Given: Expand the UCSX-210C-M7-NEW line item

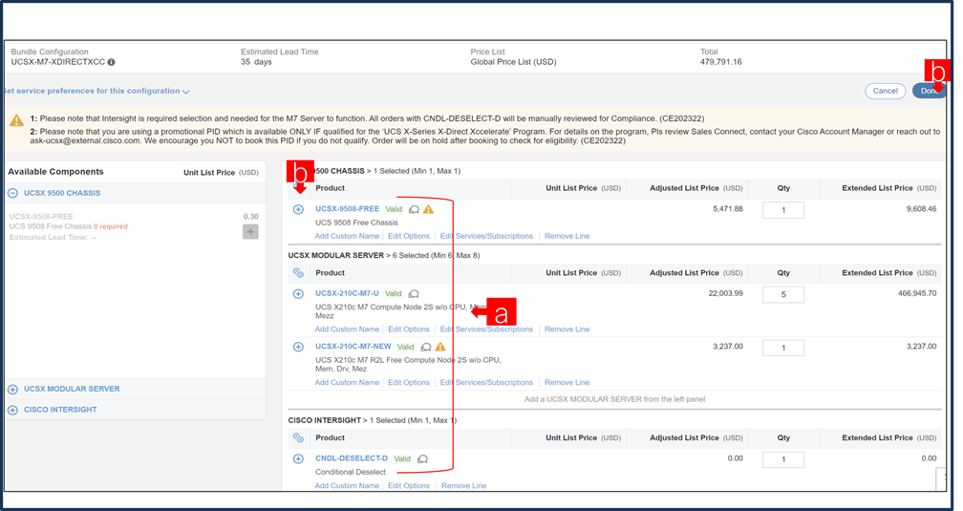Looking at the screenshot, I should pos(298,347).
